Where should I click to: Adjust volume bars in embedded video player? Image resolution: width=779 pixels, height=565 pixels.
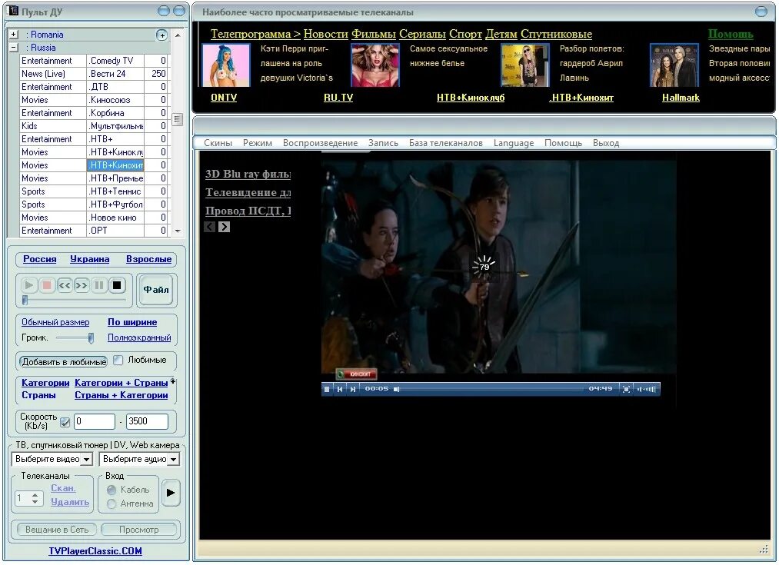point(647,389)
